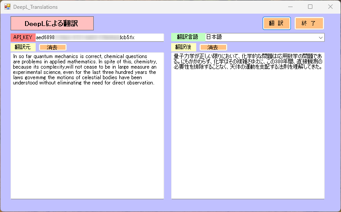The image size is (341, 212).
Task: Click the DeepL_Translations app icon in title bar
Action: coord(7,7)
